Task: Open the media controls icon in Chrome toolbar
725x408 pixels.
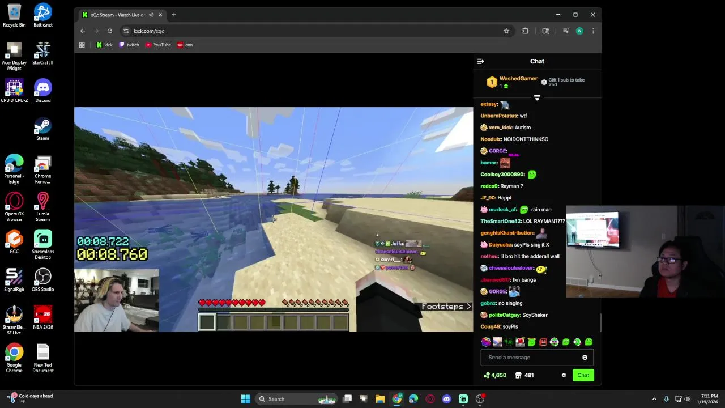Action: pos(565,31)
